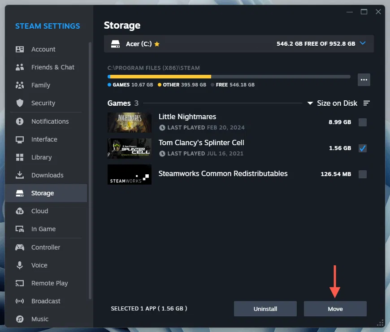Click the Acer (C:) drive icon
Image resolution: width=390 pixels, height=332 pixels.
[115, 44]
